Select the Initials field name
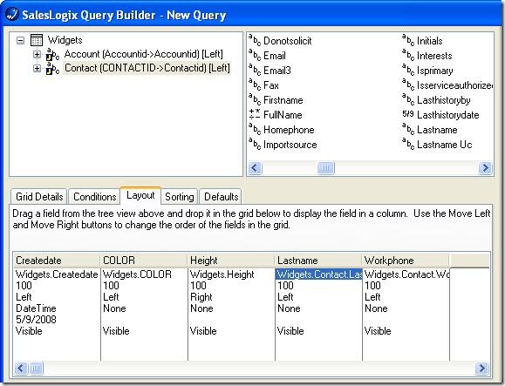The width and height of the screenshot is (505, 386). [x=430, y=41]
